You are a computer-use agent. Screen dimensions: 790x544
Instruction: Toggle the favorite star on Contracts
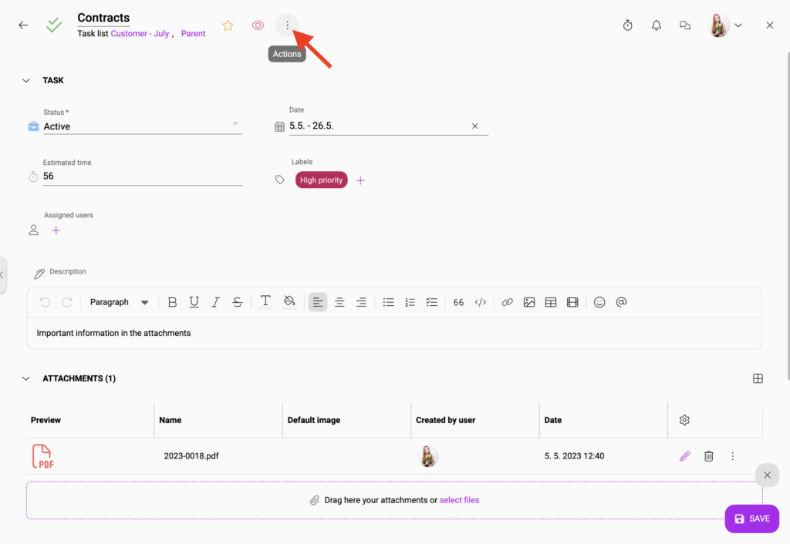click(228, 25)
